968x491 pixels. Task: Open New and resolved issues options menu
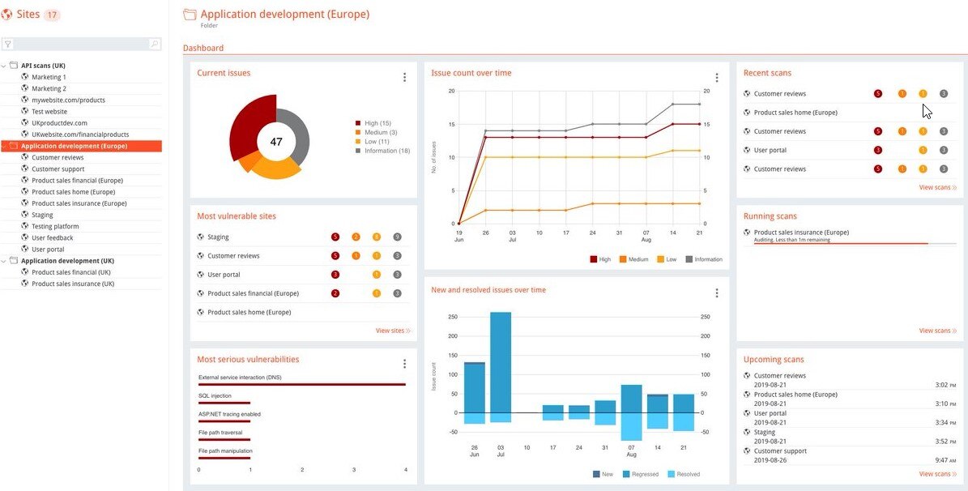tap(716, 293)
